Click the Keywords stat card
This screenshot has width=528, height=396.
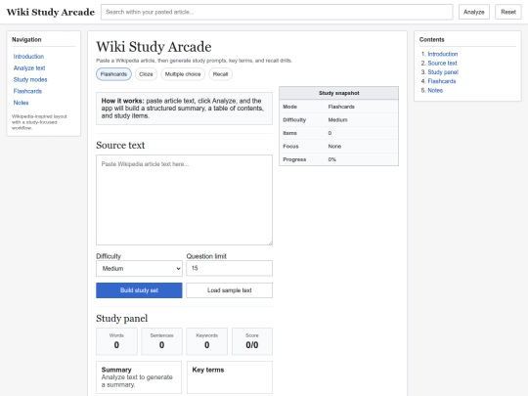click(x=206, y=341)
